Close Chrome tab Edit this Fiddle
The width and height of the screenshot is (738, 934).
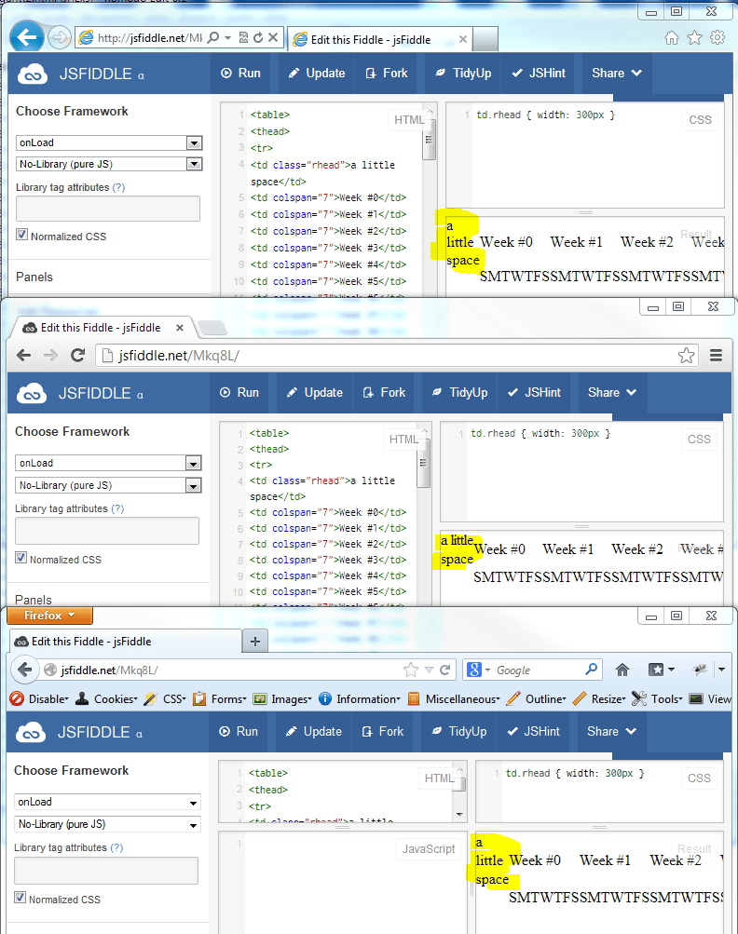[x=180, y=328]
